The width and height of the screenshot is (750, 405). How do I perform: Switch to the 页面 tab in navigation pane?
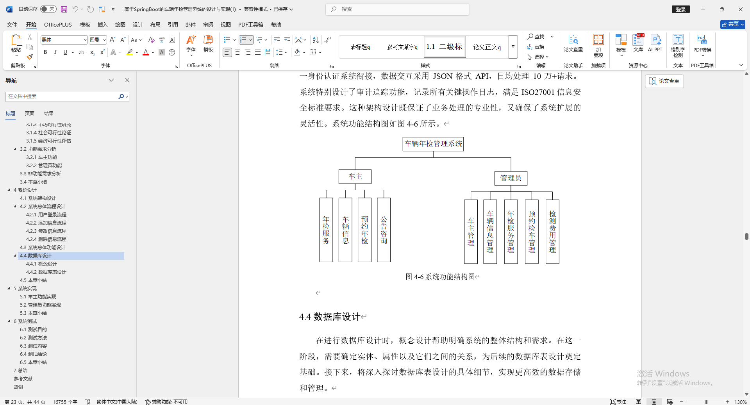(x=29, y=113)
